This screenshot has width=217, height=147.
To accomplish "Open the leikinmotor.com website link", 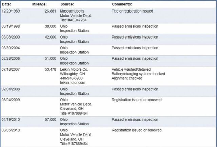I will tap(73, 83).
